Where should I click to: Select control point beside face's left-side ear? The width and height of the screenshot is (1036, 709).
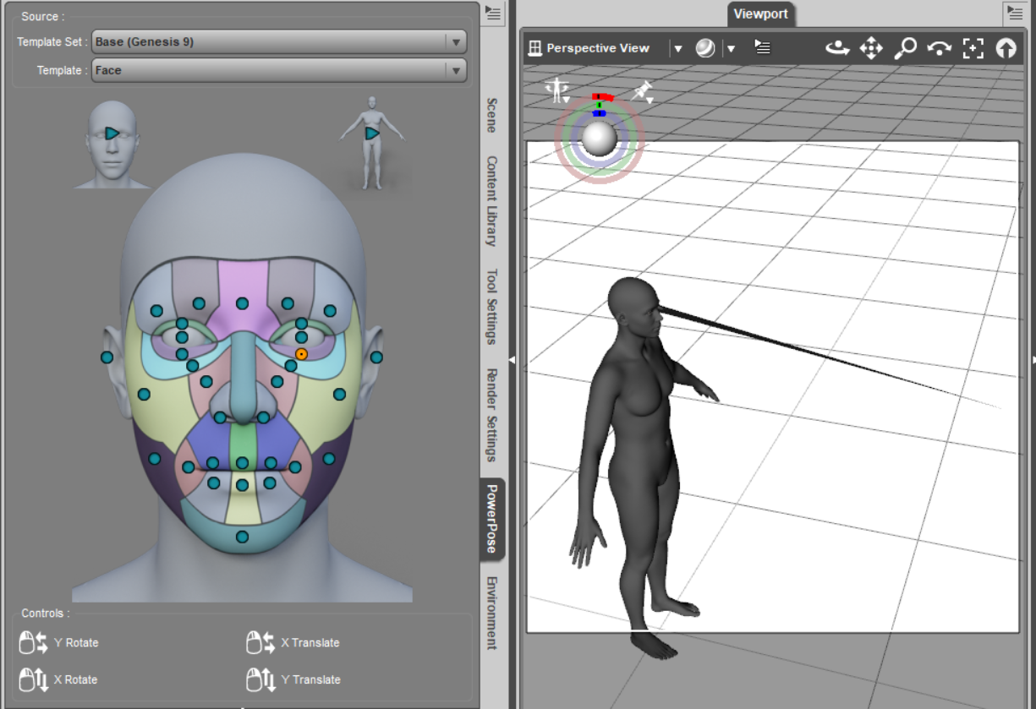point(107,357)
